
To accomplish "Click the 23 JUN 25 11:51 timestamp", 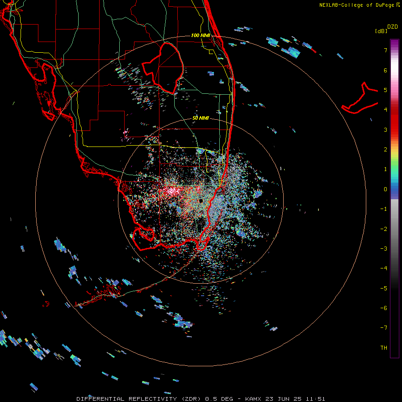I will click(295, 399).
